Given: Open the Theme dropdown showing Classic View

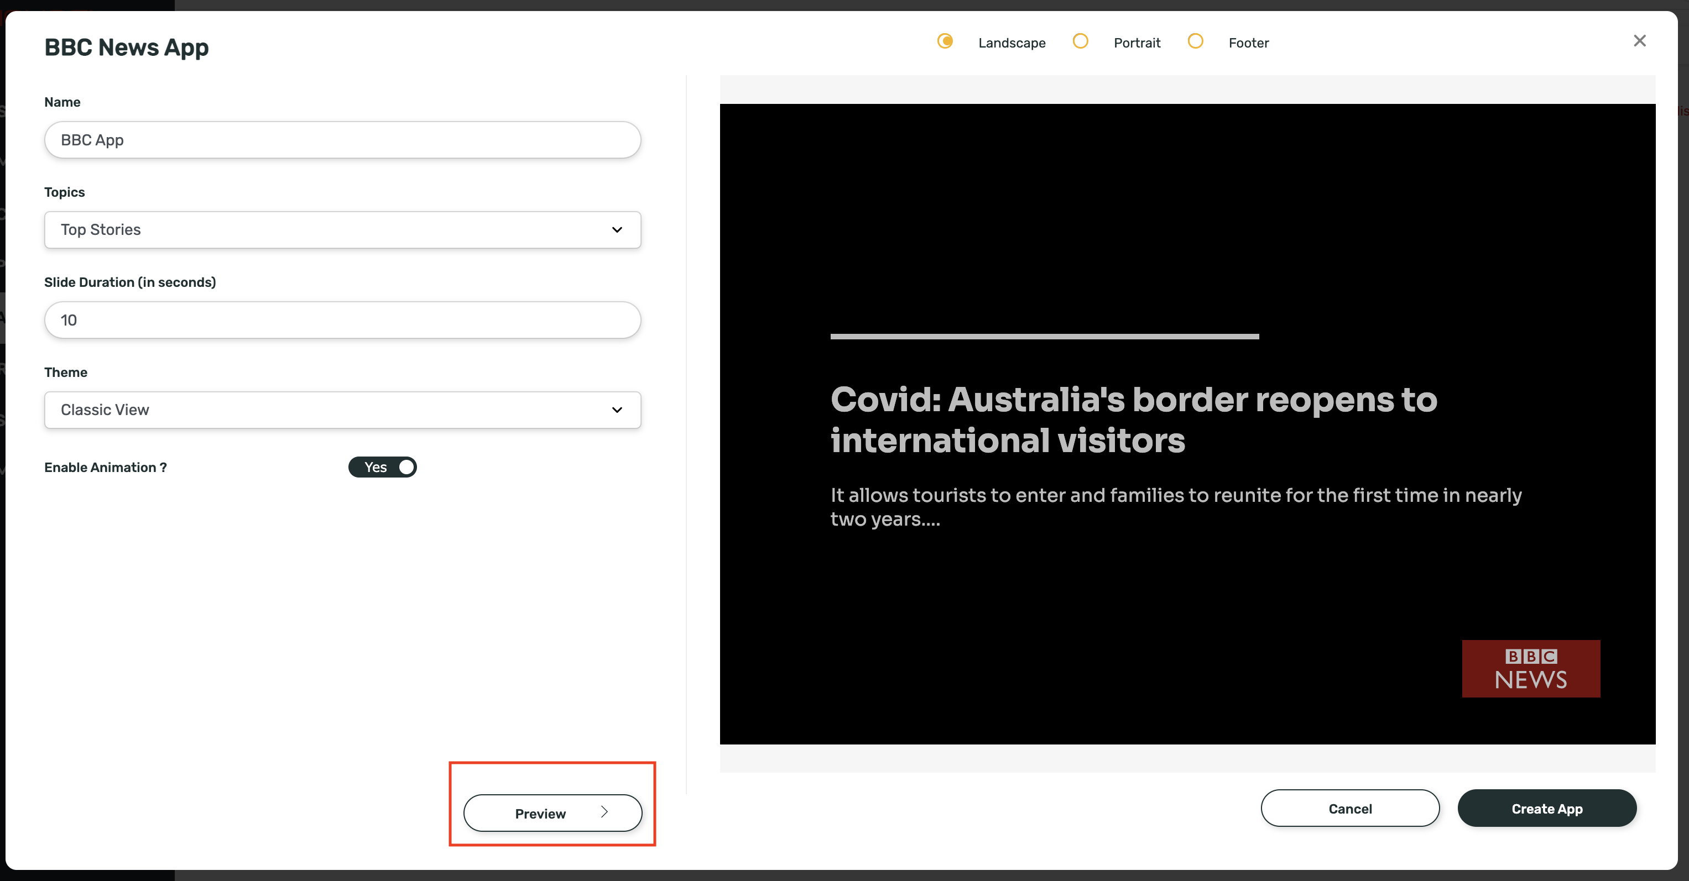Looking at the screenshot, I should coord(342,410).
